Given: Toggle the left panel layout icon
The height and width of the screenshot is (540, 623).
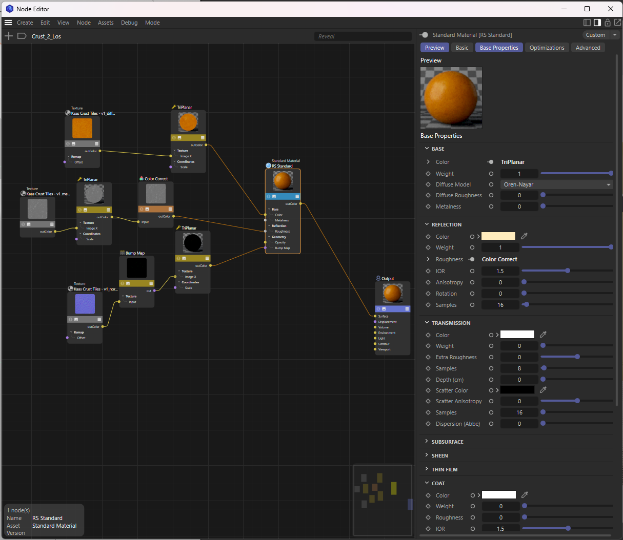Looking at the screenshot, I should [588, 23].
